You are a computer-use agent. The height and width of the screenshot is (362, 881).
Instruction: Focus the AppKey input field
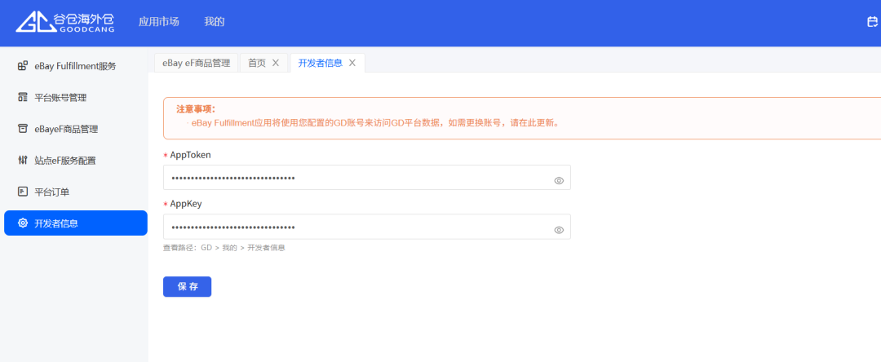tap(367, 227)
